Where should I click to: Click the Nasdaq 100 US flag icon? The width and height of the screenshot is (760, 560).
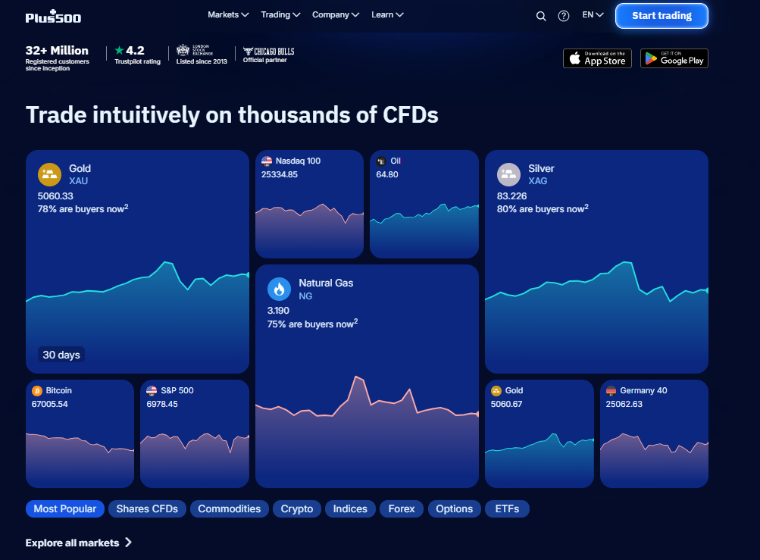[x=267, y=161]
